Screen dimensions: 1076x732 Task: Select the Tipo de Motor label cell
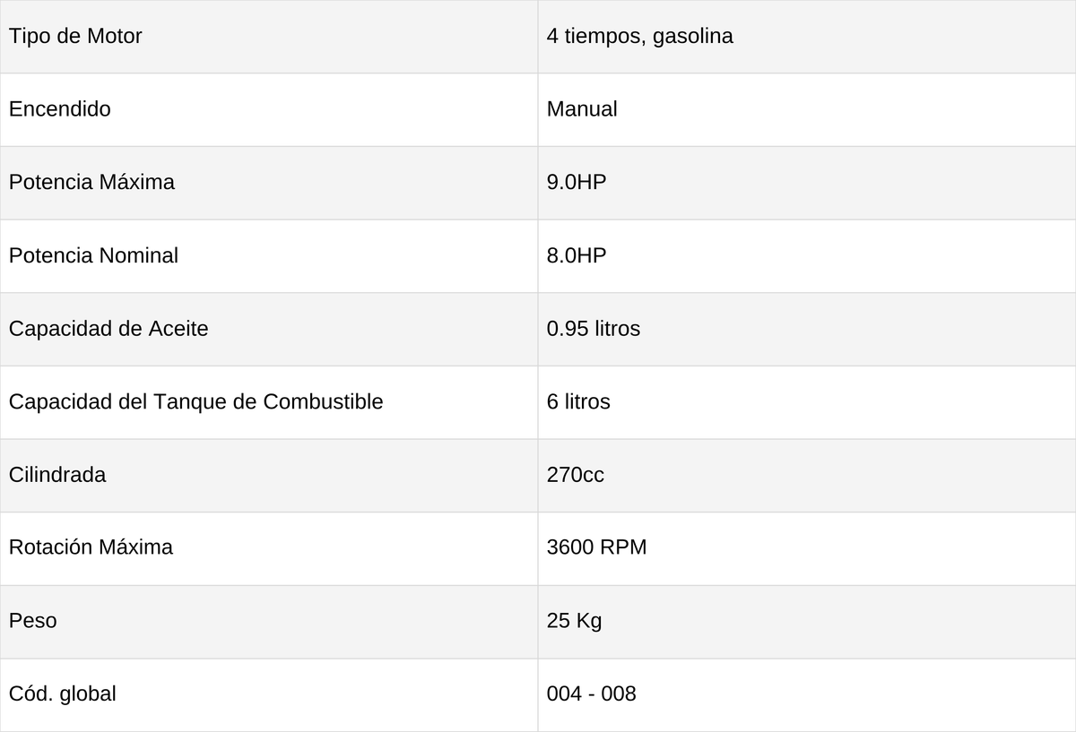269,37
